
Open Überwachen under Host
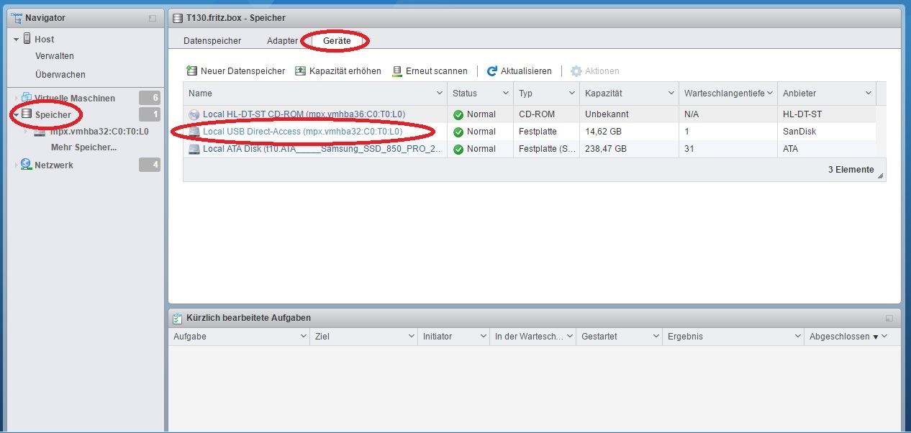tap(60, 75)
